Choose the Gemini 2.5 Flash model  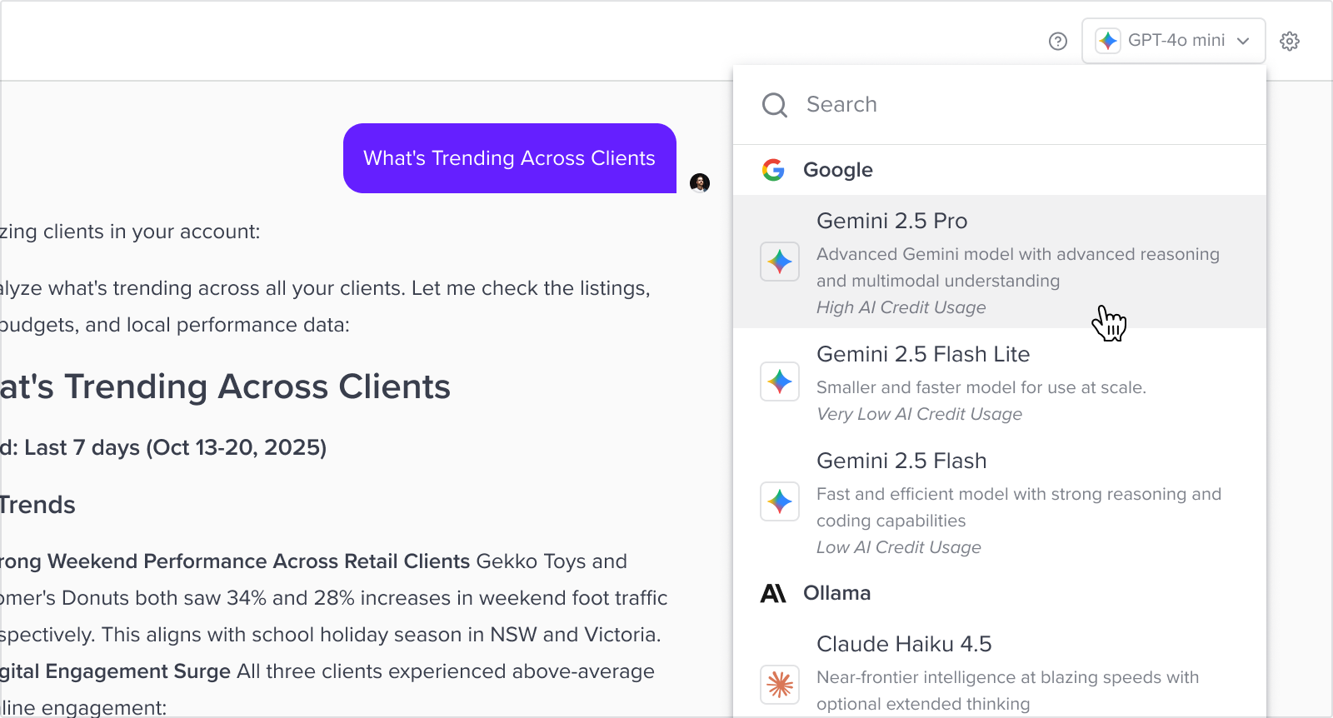click(1000, 501)
